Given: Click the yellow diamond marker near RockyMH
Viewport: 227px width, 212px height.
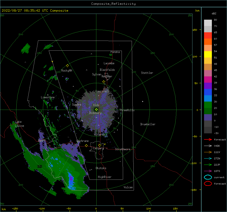Looking at the screenshot, I should pyautogui.click(x=67, y=66).
